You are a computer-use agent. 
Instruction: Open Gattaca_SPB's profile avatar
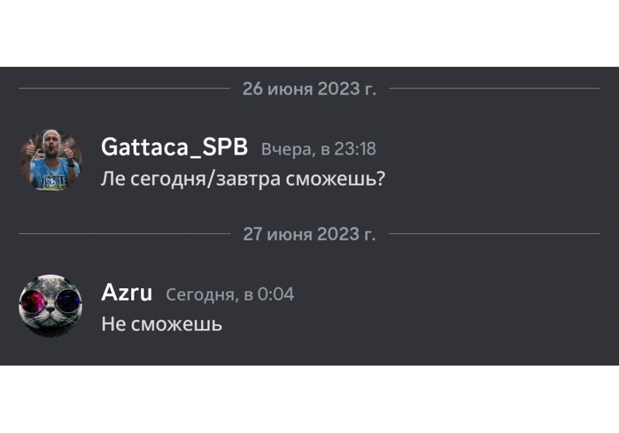(x=50, y=159)
